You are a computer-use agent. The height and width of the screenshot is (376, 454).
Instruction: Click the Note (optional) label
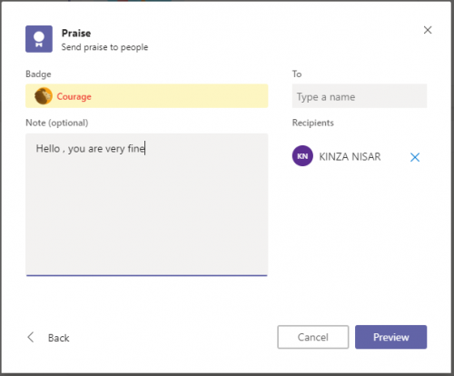click(57, 123)
